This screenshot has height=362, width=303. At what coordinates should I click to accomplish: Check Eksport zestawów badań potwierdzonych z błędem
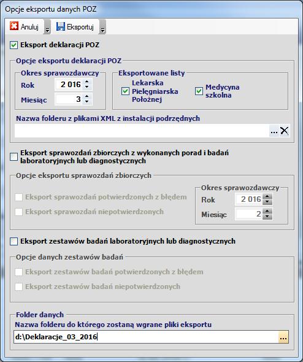[x=18, y=272]
